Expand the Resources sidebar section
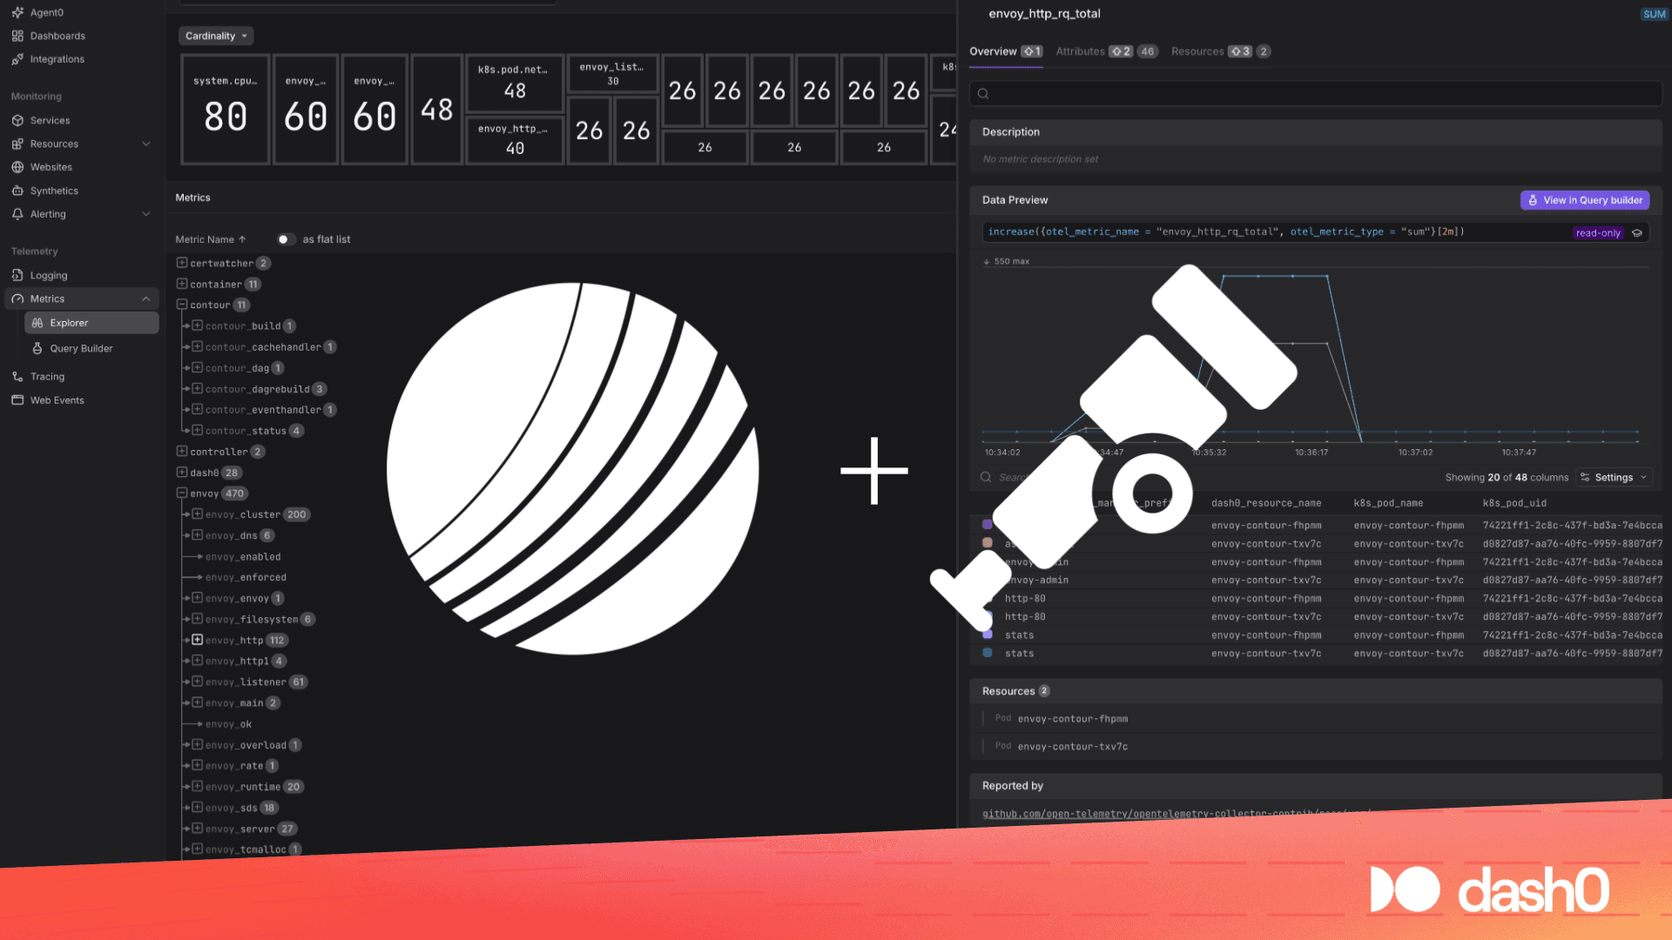The image size is (1672, 940). pos(146,144)
